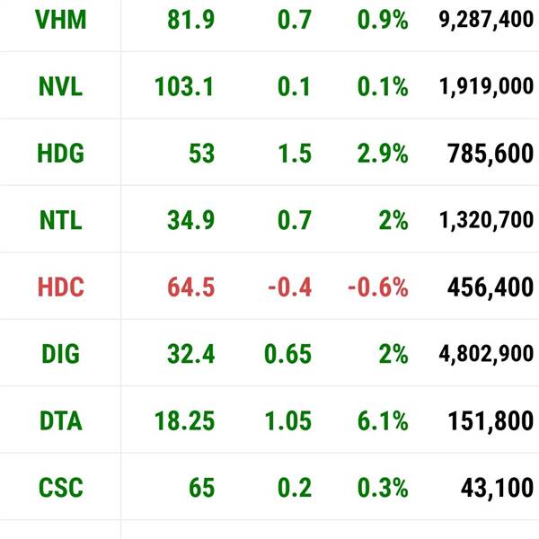Open the CSC stock symbol
The height and width of the screenshot is (539, 539).
pos(60,488)
